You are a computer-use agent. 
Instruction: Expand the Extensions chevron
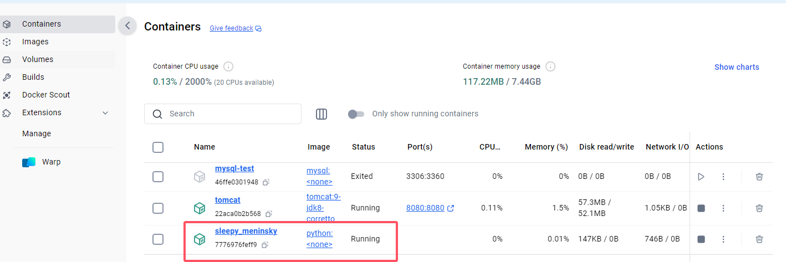click(105, 113)
